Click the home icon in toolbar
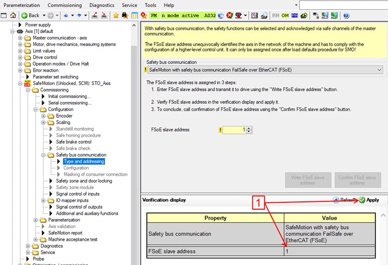This screenshot has width=388, height=265. (13, 15)
